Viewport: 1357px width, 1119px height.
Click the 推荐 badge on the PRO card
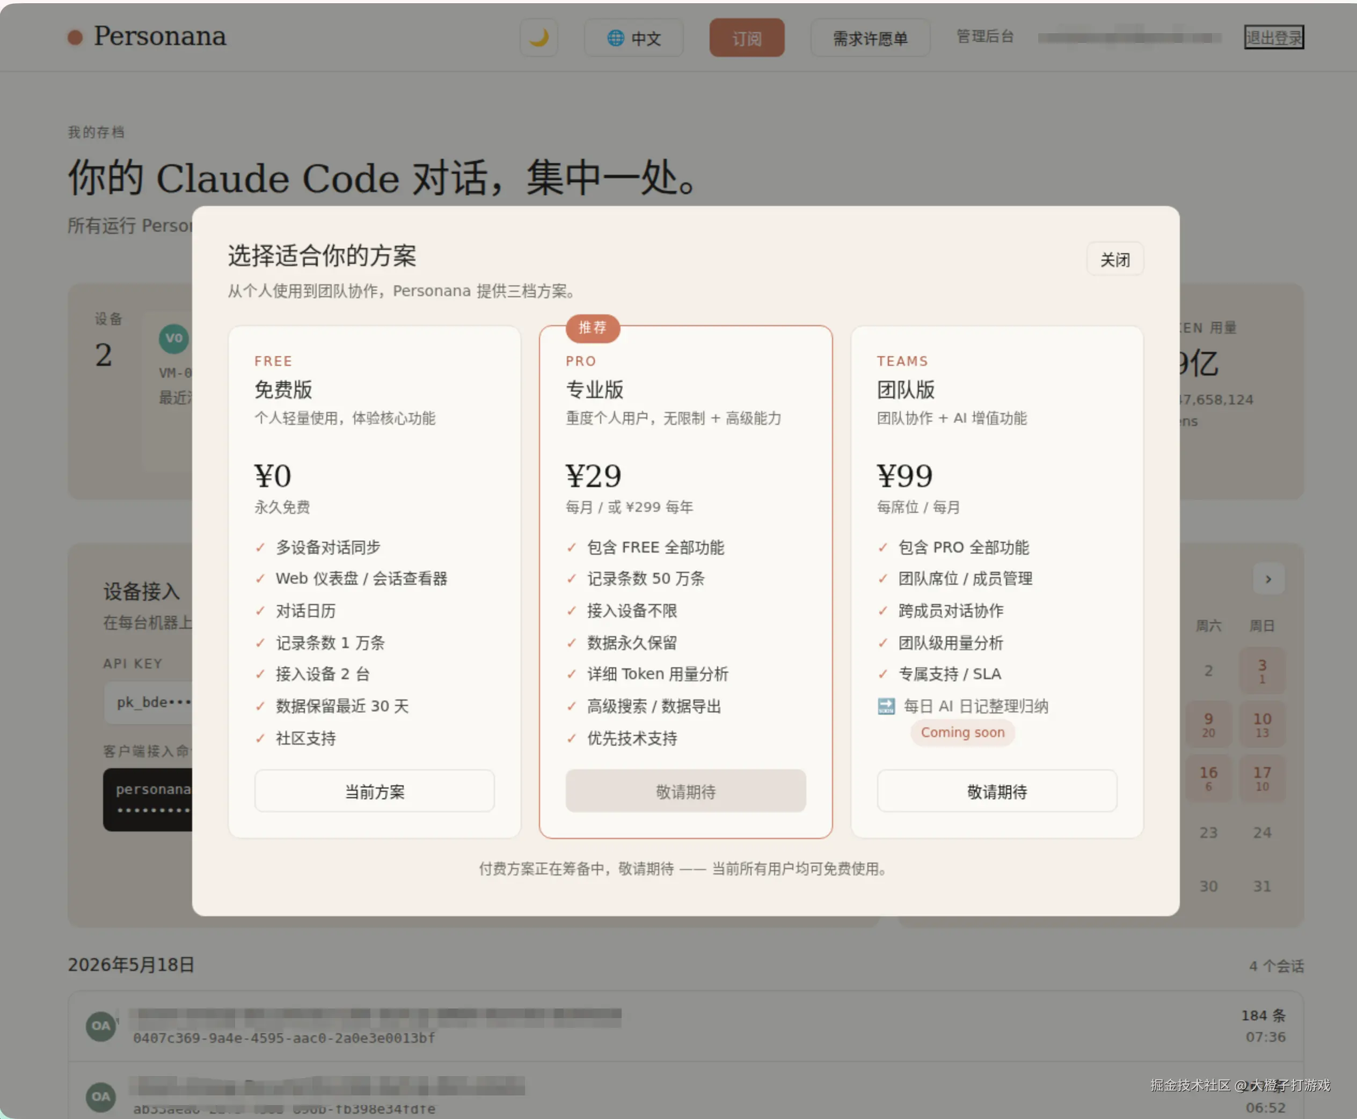(x=593, y=328)
